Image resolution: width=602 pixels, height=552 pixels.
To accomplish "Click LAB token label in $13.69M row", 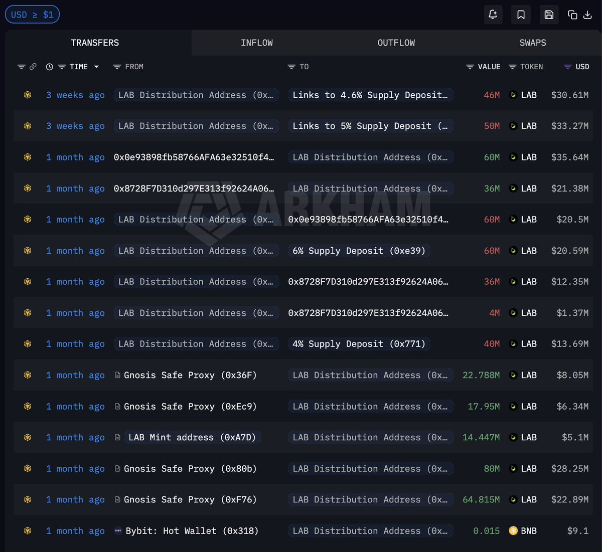I will pyautogui.click(x=529, y=344).
